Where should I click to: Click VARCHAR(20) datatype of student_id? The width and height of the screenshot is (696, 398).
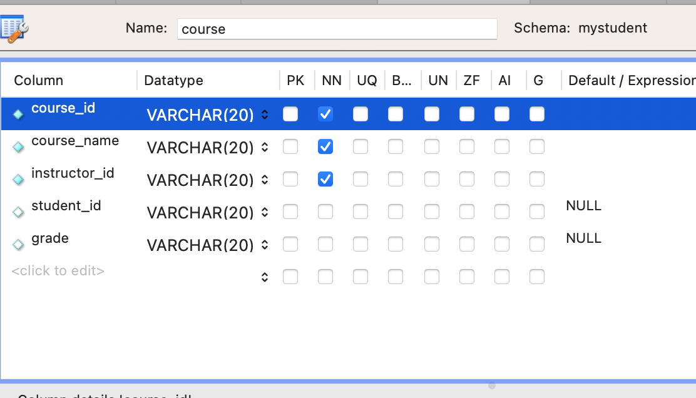point(200,213)
